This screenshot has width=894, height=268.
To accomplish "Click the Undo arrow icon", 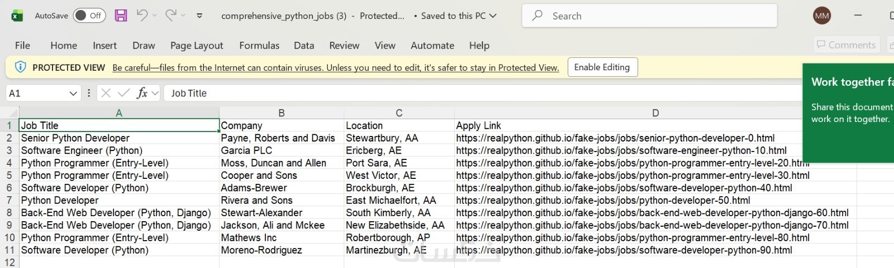I will [142, 16].
